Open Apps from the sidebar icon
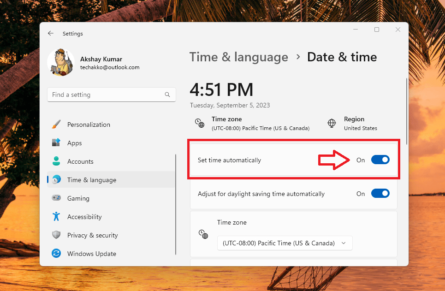The width and height of the screenshot is (445, 291). (56, 143)
